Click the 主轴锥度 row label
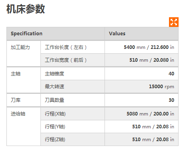The width and height of the screenshot is (185, 154). pos(54,74)
